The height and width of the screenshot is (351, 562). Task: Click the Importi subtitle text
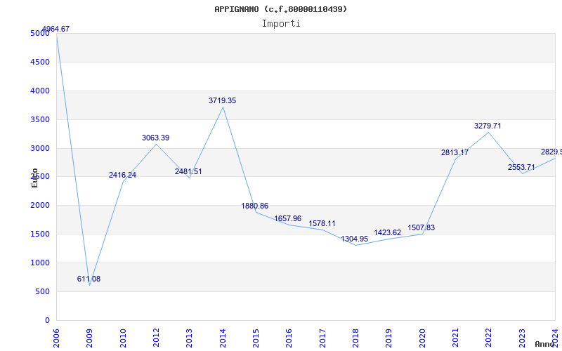pos(281,24)
